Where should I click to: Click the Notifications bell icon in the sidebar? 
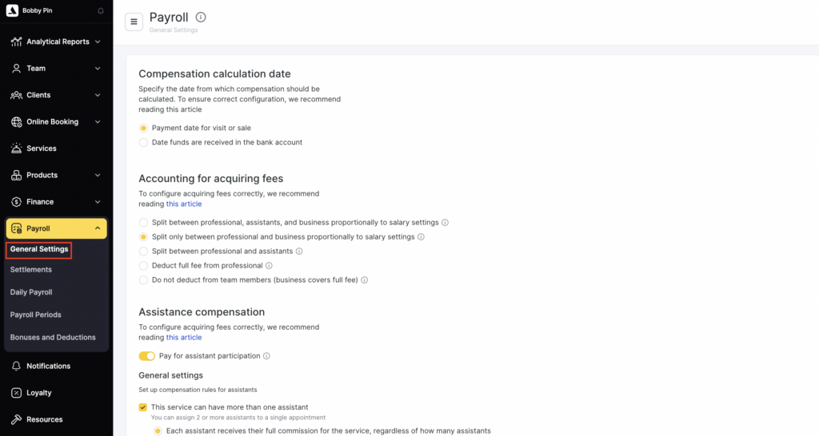[16, 366]
